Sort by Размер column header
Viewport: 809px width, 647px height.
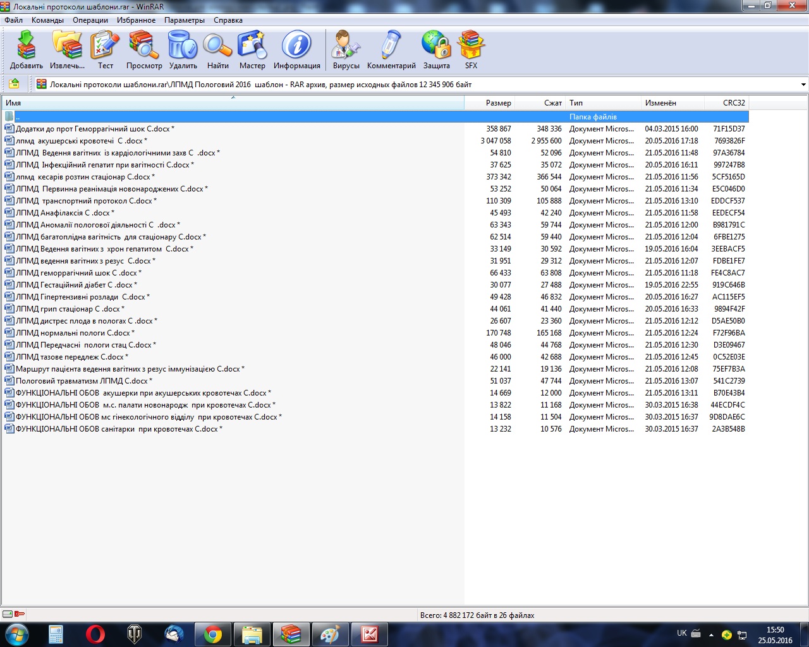point(490,102)
